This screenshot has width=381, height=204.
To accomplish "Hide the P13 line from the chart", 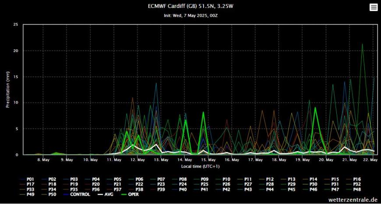I will 289,179.
